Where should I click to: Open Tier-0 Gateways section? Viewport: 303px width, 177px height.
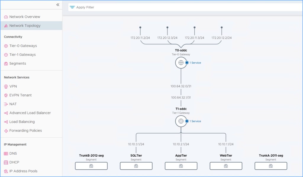[x=23, y=46]
